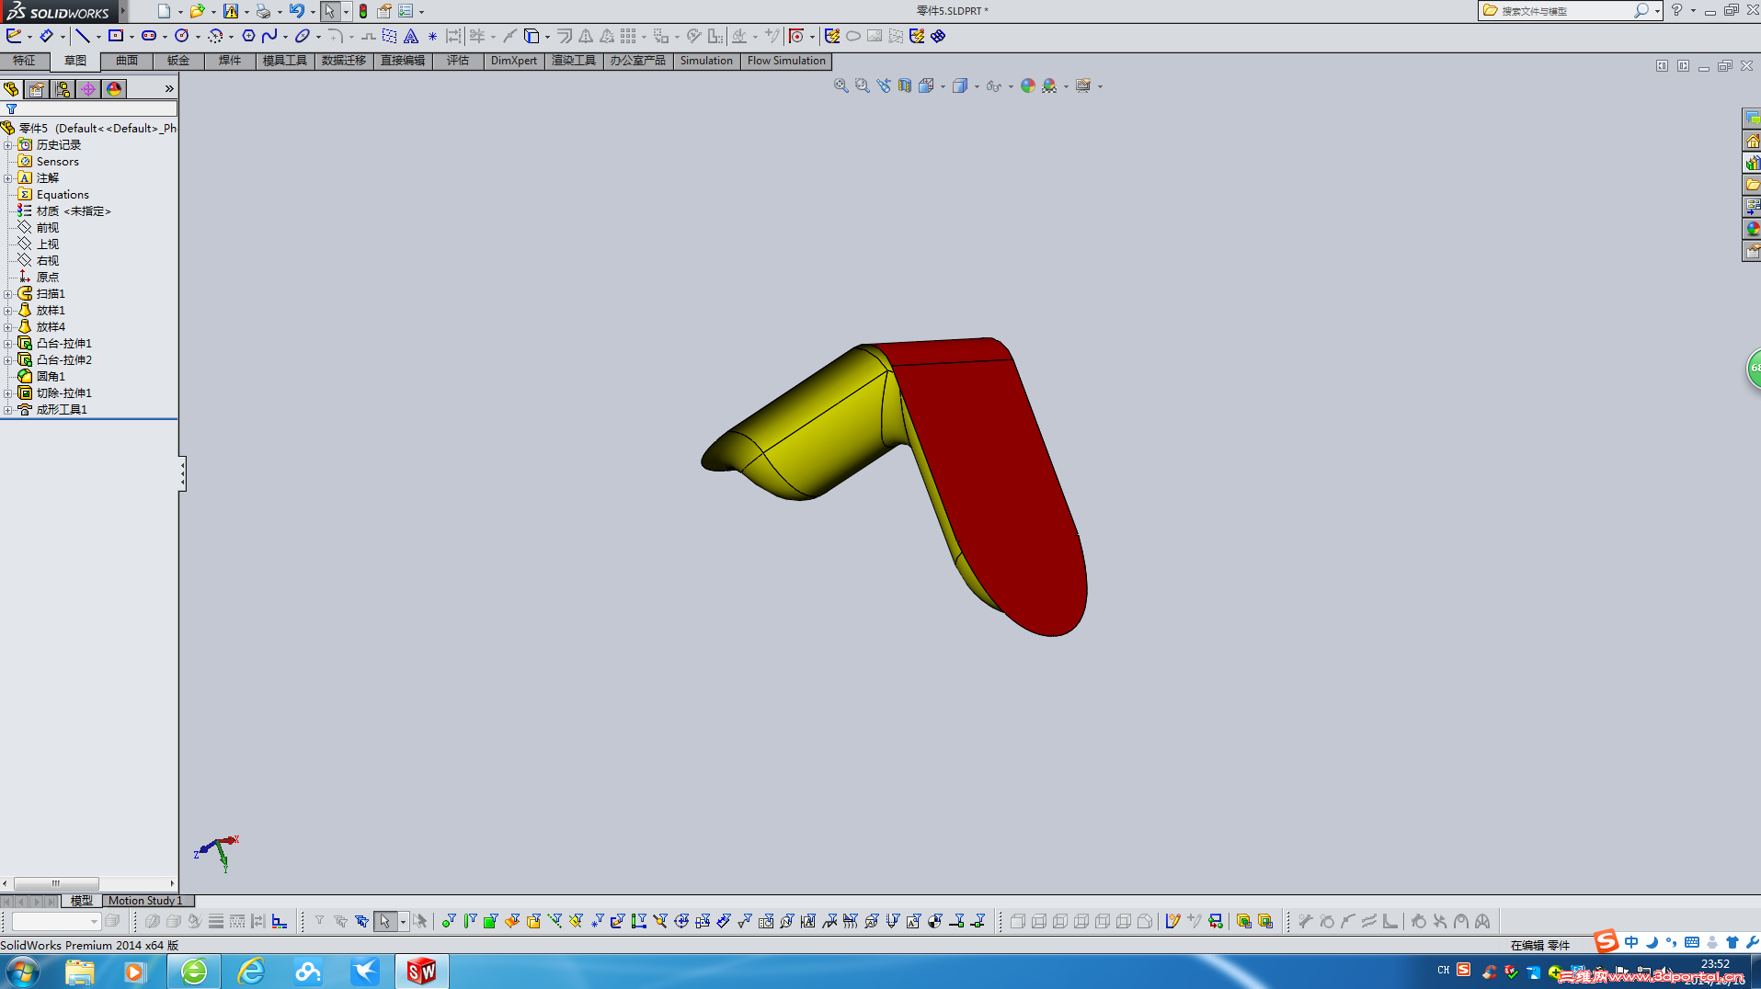Switch to the 钣金 (Sheet Metal) tab
This screenshot has width=1761, height=989.
click(178, 61)
